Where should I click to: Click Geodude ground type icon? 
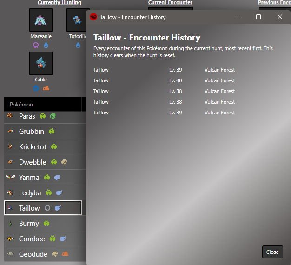tap(65, 254)
